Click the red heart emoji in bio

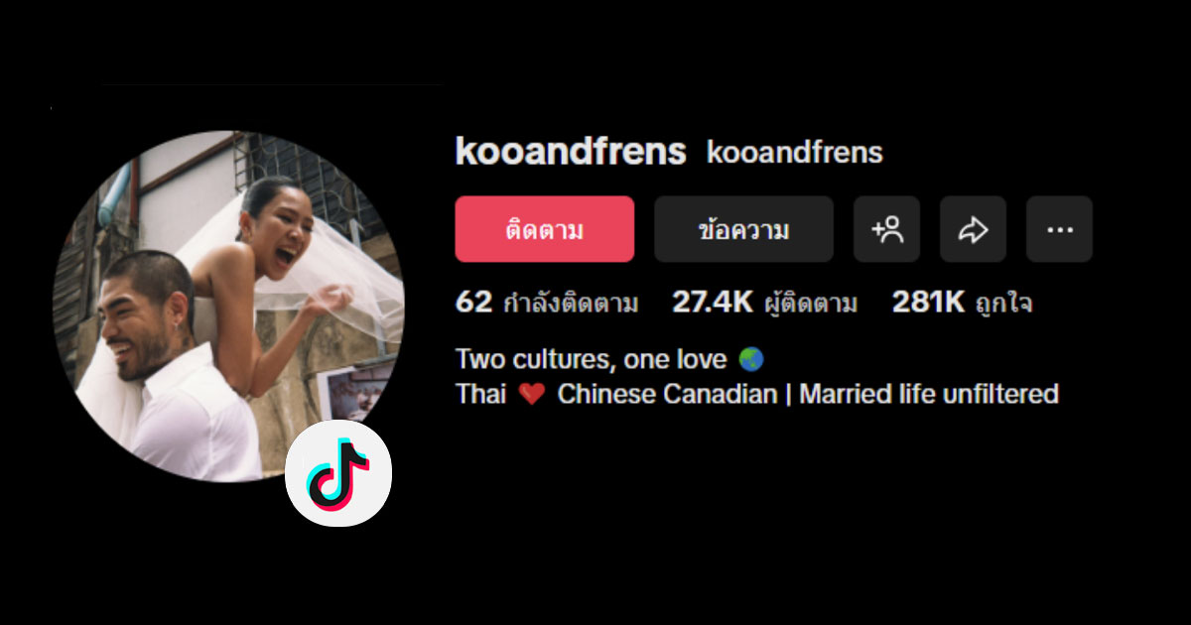[532, 395]
